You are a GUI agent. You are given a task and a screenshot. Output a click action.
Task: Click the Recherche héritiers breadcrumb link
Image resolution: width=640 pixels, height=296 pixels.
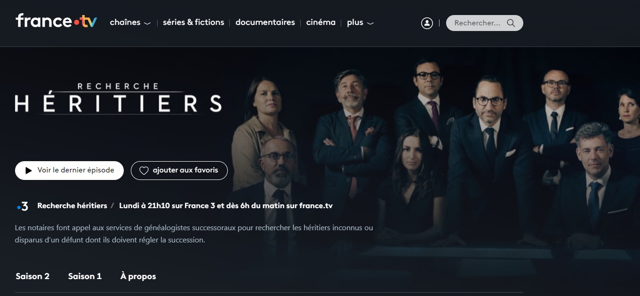(x=72, y=206)
